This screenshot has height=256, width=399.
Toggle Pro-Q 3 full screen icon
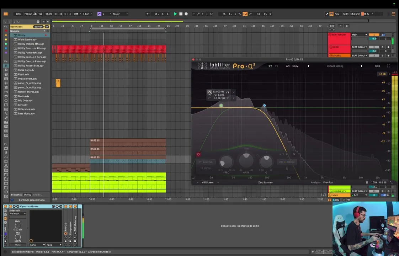tap(389, 66)
